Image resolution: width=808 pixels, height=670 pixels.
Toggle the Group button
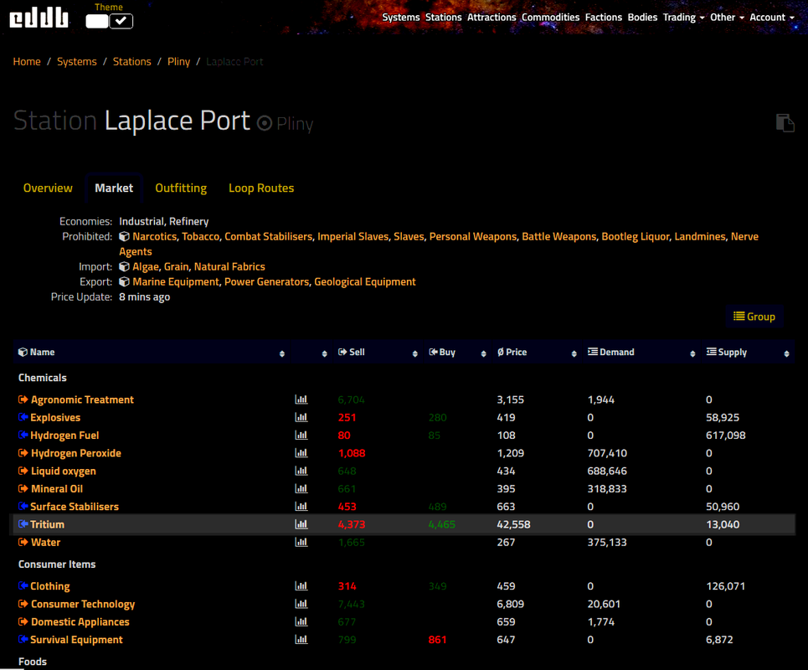[754, 317]
